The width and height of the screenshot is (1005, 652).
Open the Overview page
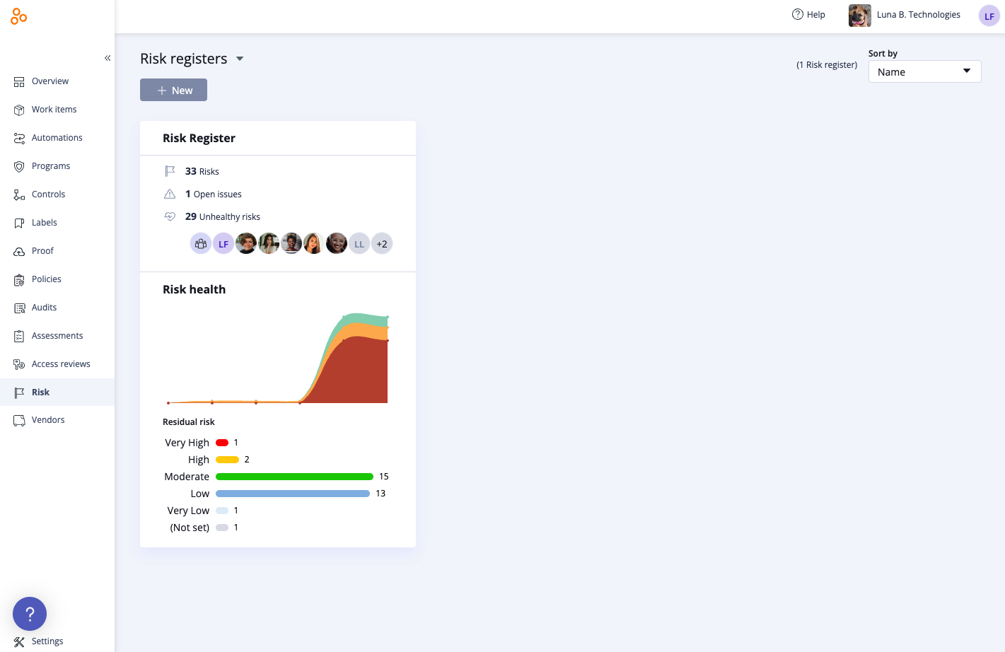coord(50,81)
